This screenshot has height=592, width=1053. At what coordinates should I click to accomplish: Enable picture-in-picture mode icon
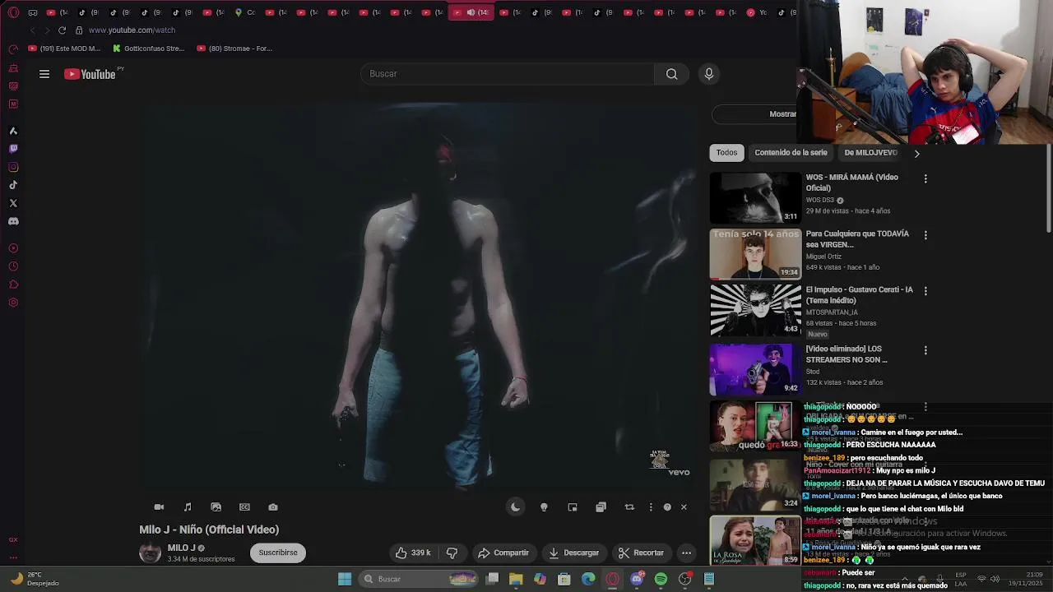(573, 507)
